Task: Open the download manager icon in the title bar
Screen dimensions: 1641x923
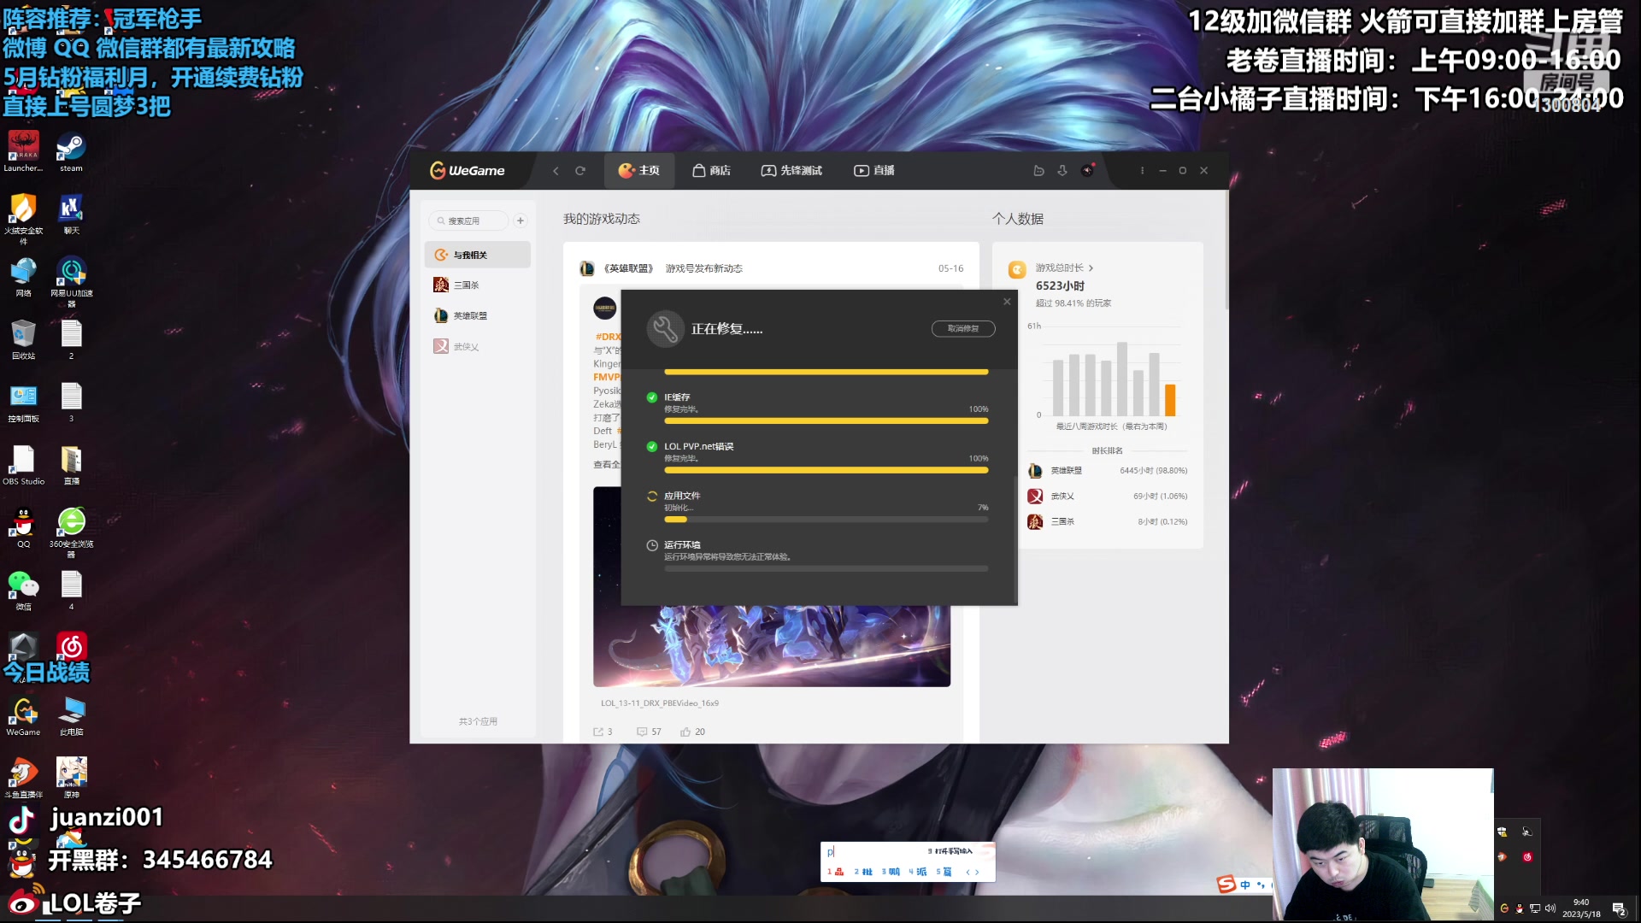Action: pyautogui.click(x=1062, y=171)
